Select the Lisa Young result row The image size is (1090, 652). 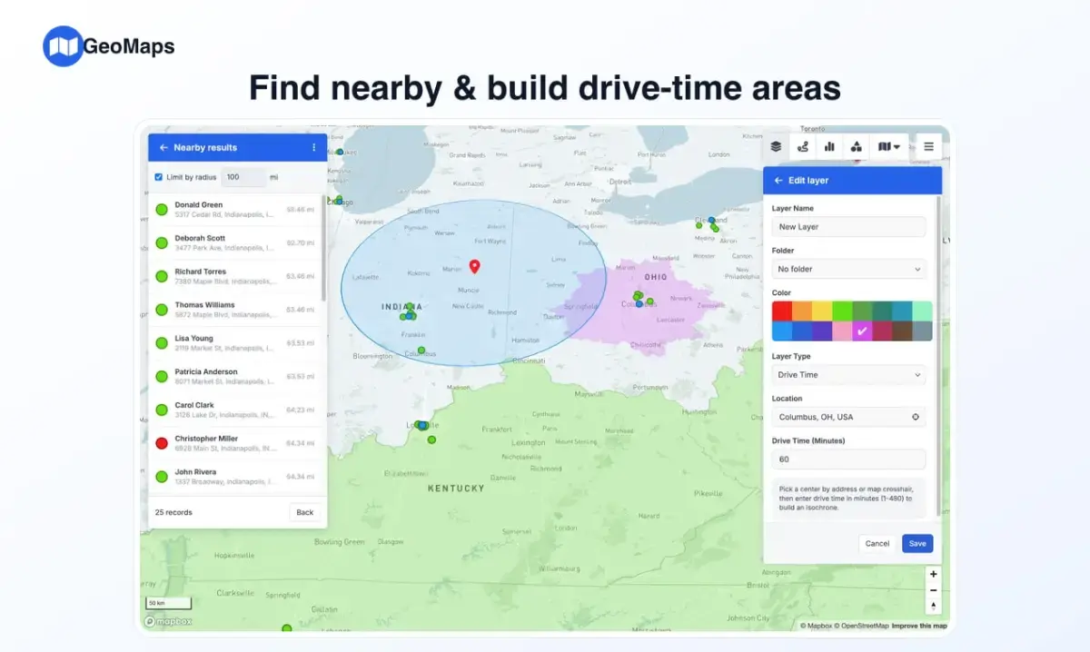(x=235, y=343)
